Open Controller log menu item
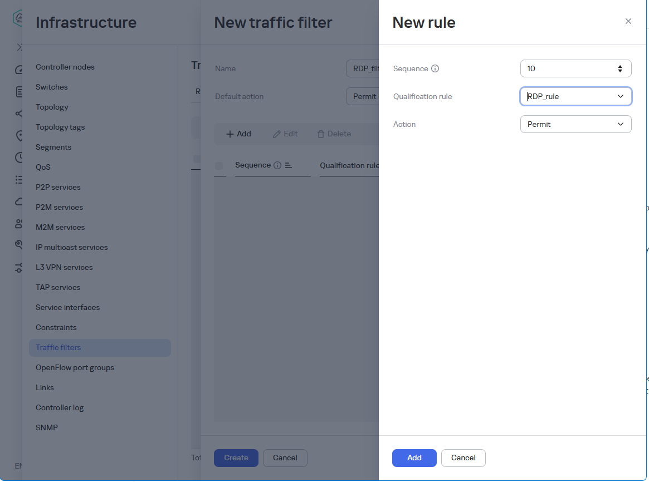This screenshot has width=649, height=482. click(60, 408)
